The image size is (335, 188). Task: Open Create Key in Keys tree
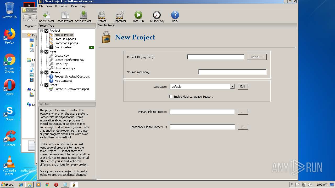62,56
